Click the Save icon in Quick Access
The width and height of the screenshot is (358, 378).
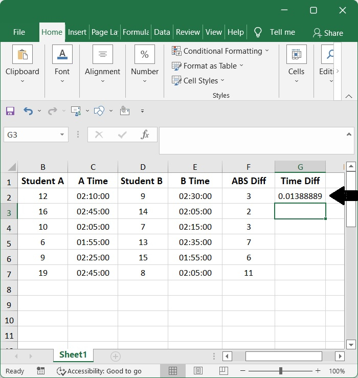click(x=10, y=111)
